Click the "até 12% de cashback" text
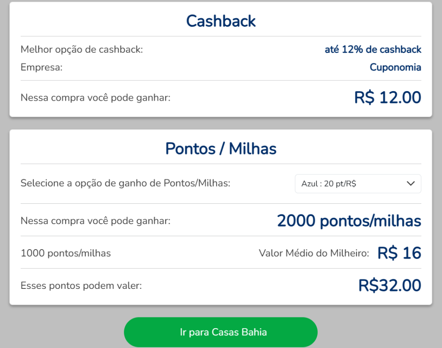Image resolution: width=442 pixels, height=348 pixels. coord(373,50)
